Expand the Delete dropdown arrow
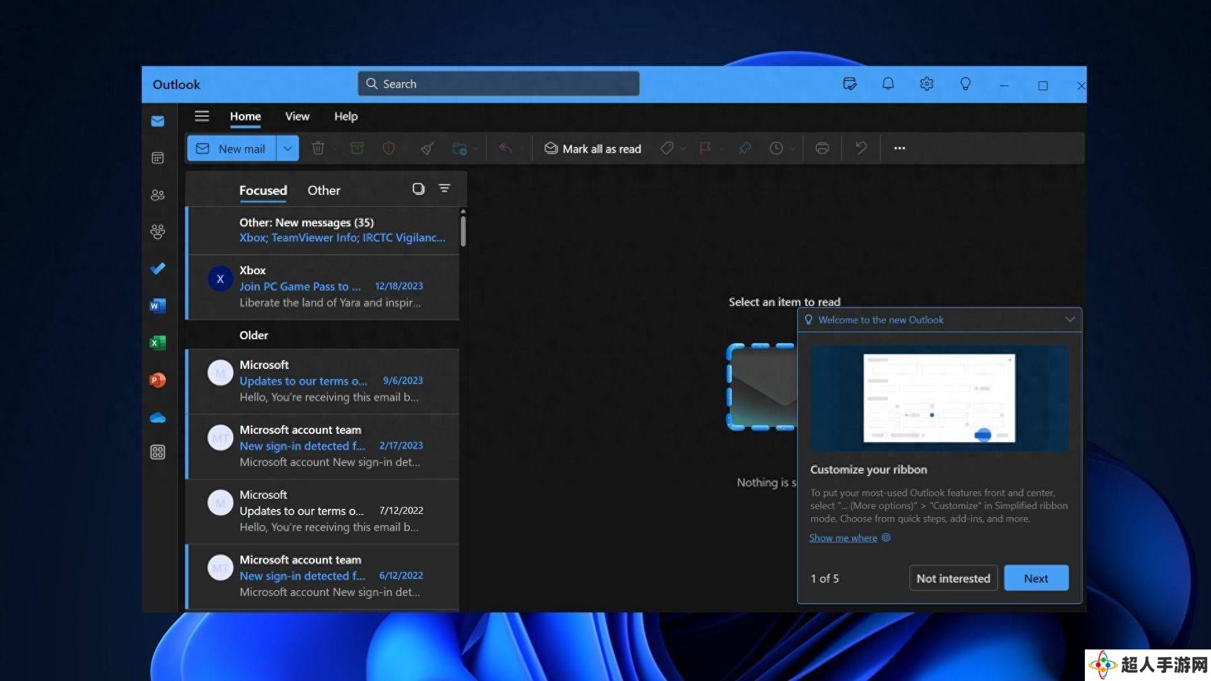 pyautogui.click(x=335, y=149)
